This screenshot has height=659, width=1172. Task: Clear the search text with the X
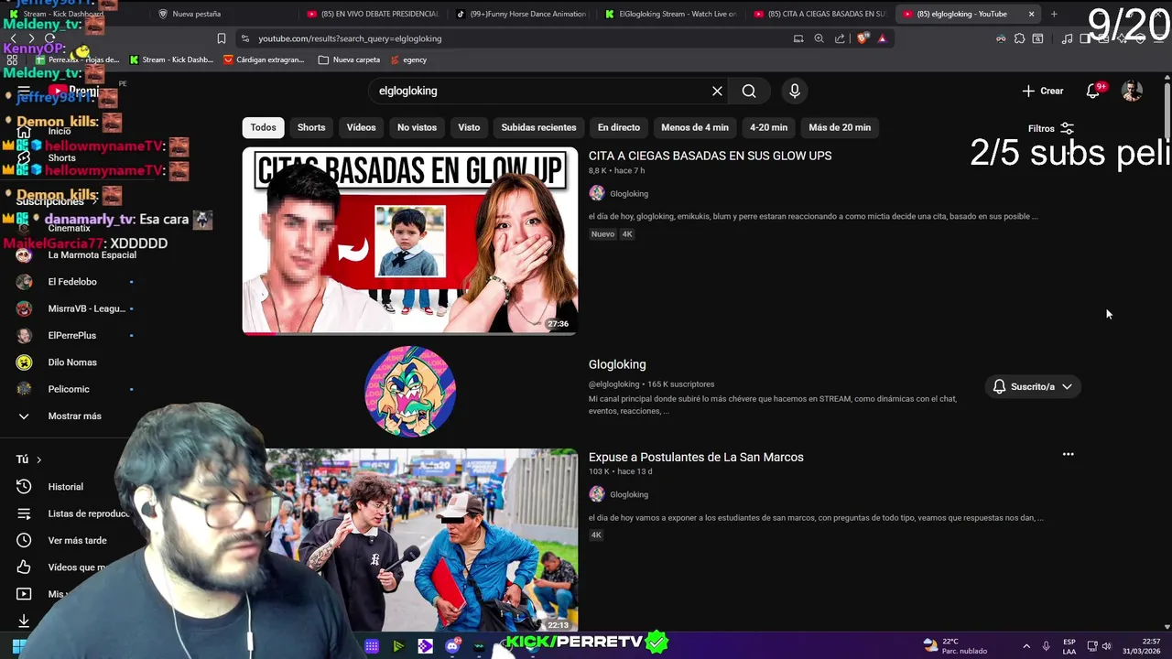(717, 91)
